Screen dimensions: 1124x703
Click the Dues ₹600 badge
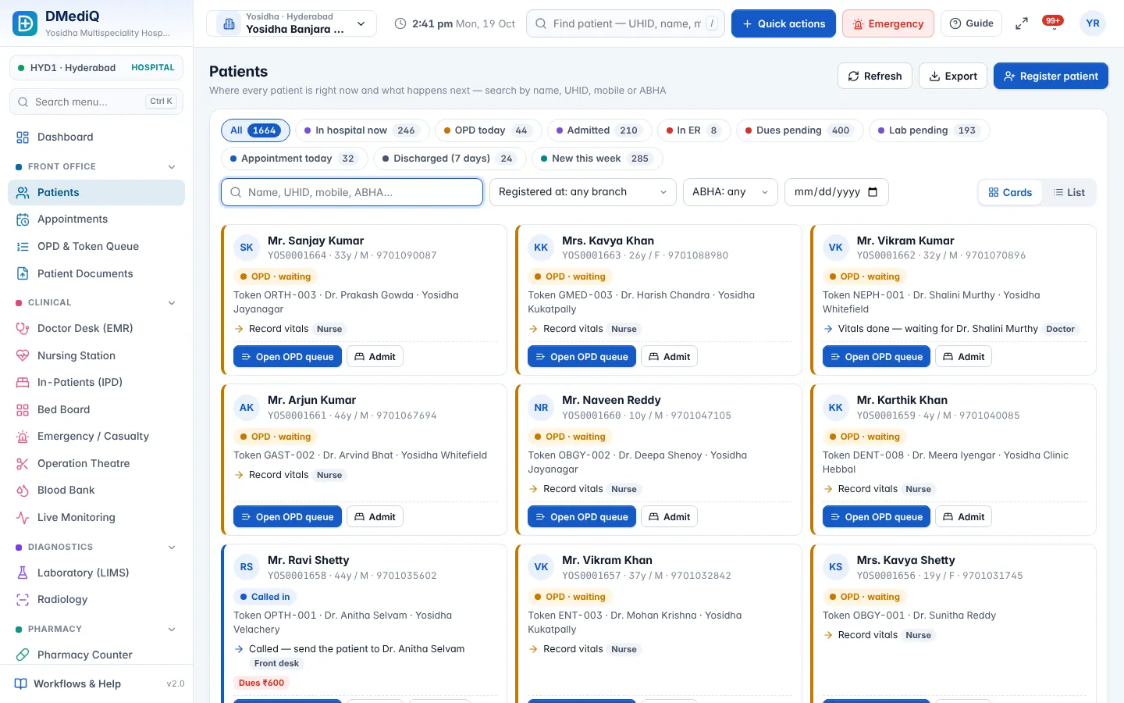click(261, 683)
